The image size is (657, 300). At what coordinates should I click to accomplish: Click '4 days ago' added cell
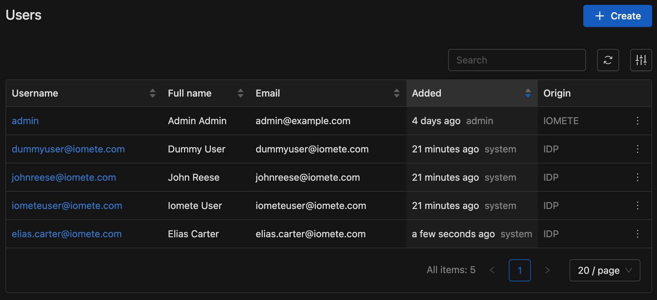pyautogui.click(x=436, y=121)
